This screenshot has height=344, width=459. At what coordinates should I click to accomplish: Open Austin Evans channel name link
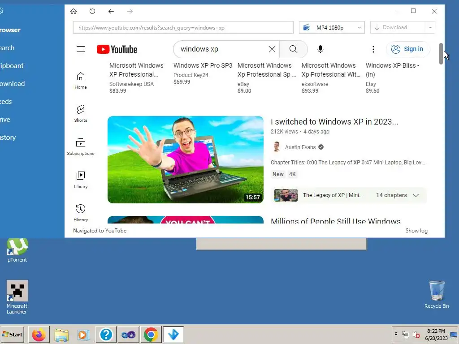click(x=300, y=147)
